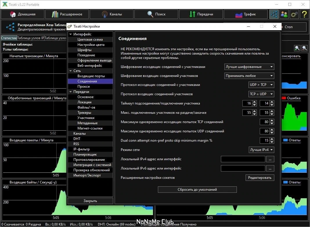Decrease the UDP outgoing attempts value
The width and height of the screenshot is (310, 227).
pyautogui.click(x=272, y=133)
